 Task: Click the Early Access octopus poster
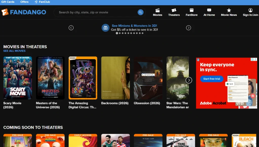83,140
